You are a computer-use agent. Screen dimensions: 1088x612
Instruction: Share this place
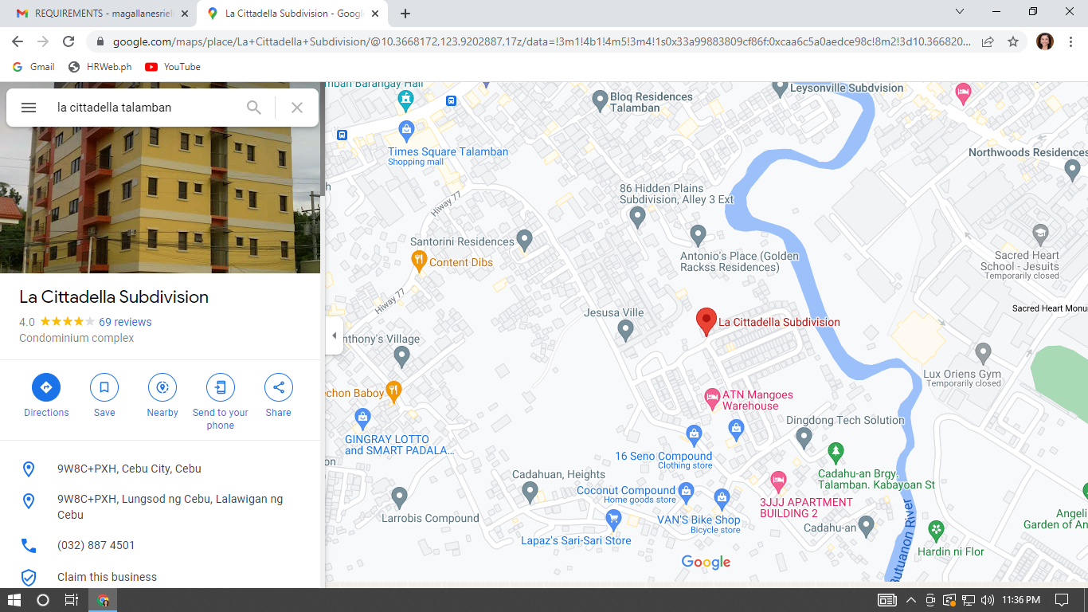click(x=279, y=388)
